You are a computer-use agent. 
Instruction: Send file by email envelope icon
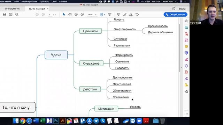(x=11, y=15)
